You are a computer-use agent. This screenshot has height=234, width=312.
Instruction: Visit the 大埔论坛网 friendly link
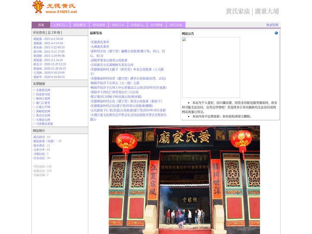pos(43,120)
